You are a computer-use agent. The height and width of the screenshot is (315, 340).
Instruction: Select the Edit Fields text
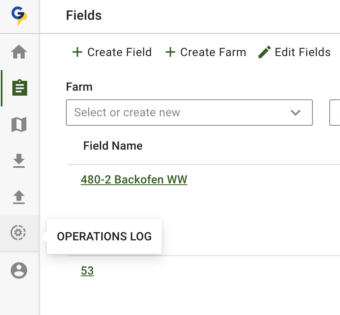303,52
